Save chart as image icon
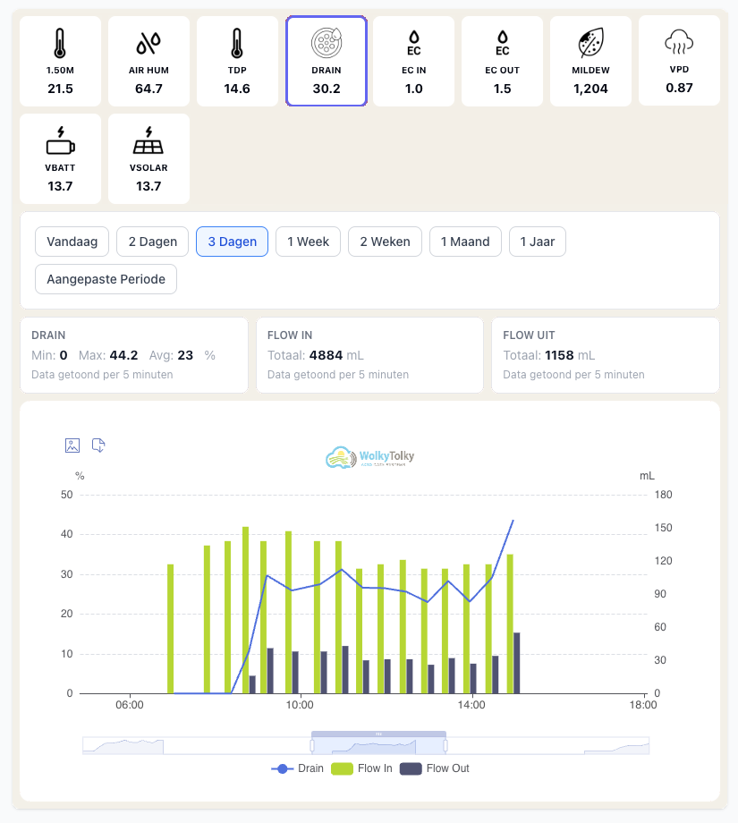The width and height of the screenshot is (738, 823). coord(72,445)
